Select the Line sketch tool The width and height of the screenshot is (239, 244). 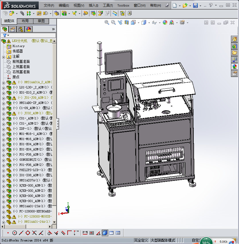click(21, 233)
